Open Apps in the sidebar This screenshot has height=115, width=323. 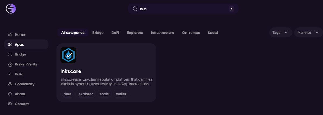(x=26, y=44)
